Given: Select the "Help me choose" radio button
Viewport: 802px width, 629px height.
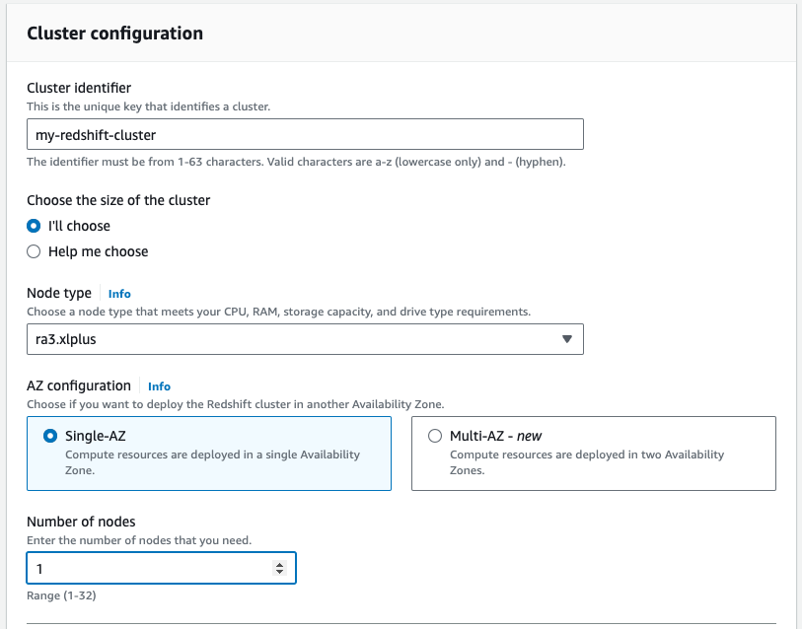Looking at the screenshot, I should (x=34, y=251).
